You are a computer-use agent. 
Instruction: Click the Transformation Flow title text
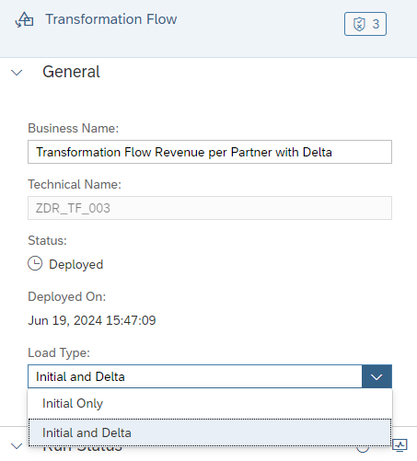pyautogui.click(x=111, y=19)
